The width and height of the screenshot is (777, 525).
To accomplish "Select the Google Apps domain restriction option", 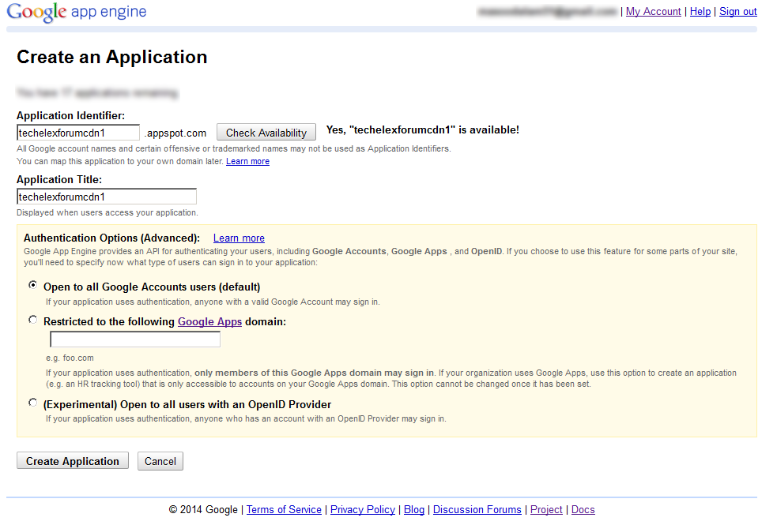I will [x=32, y=319].
